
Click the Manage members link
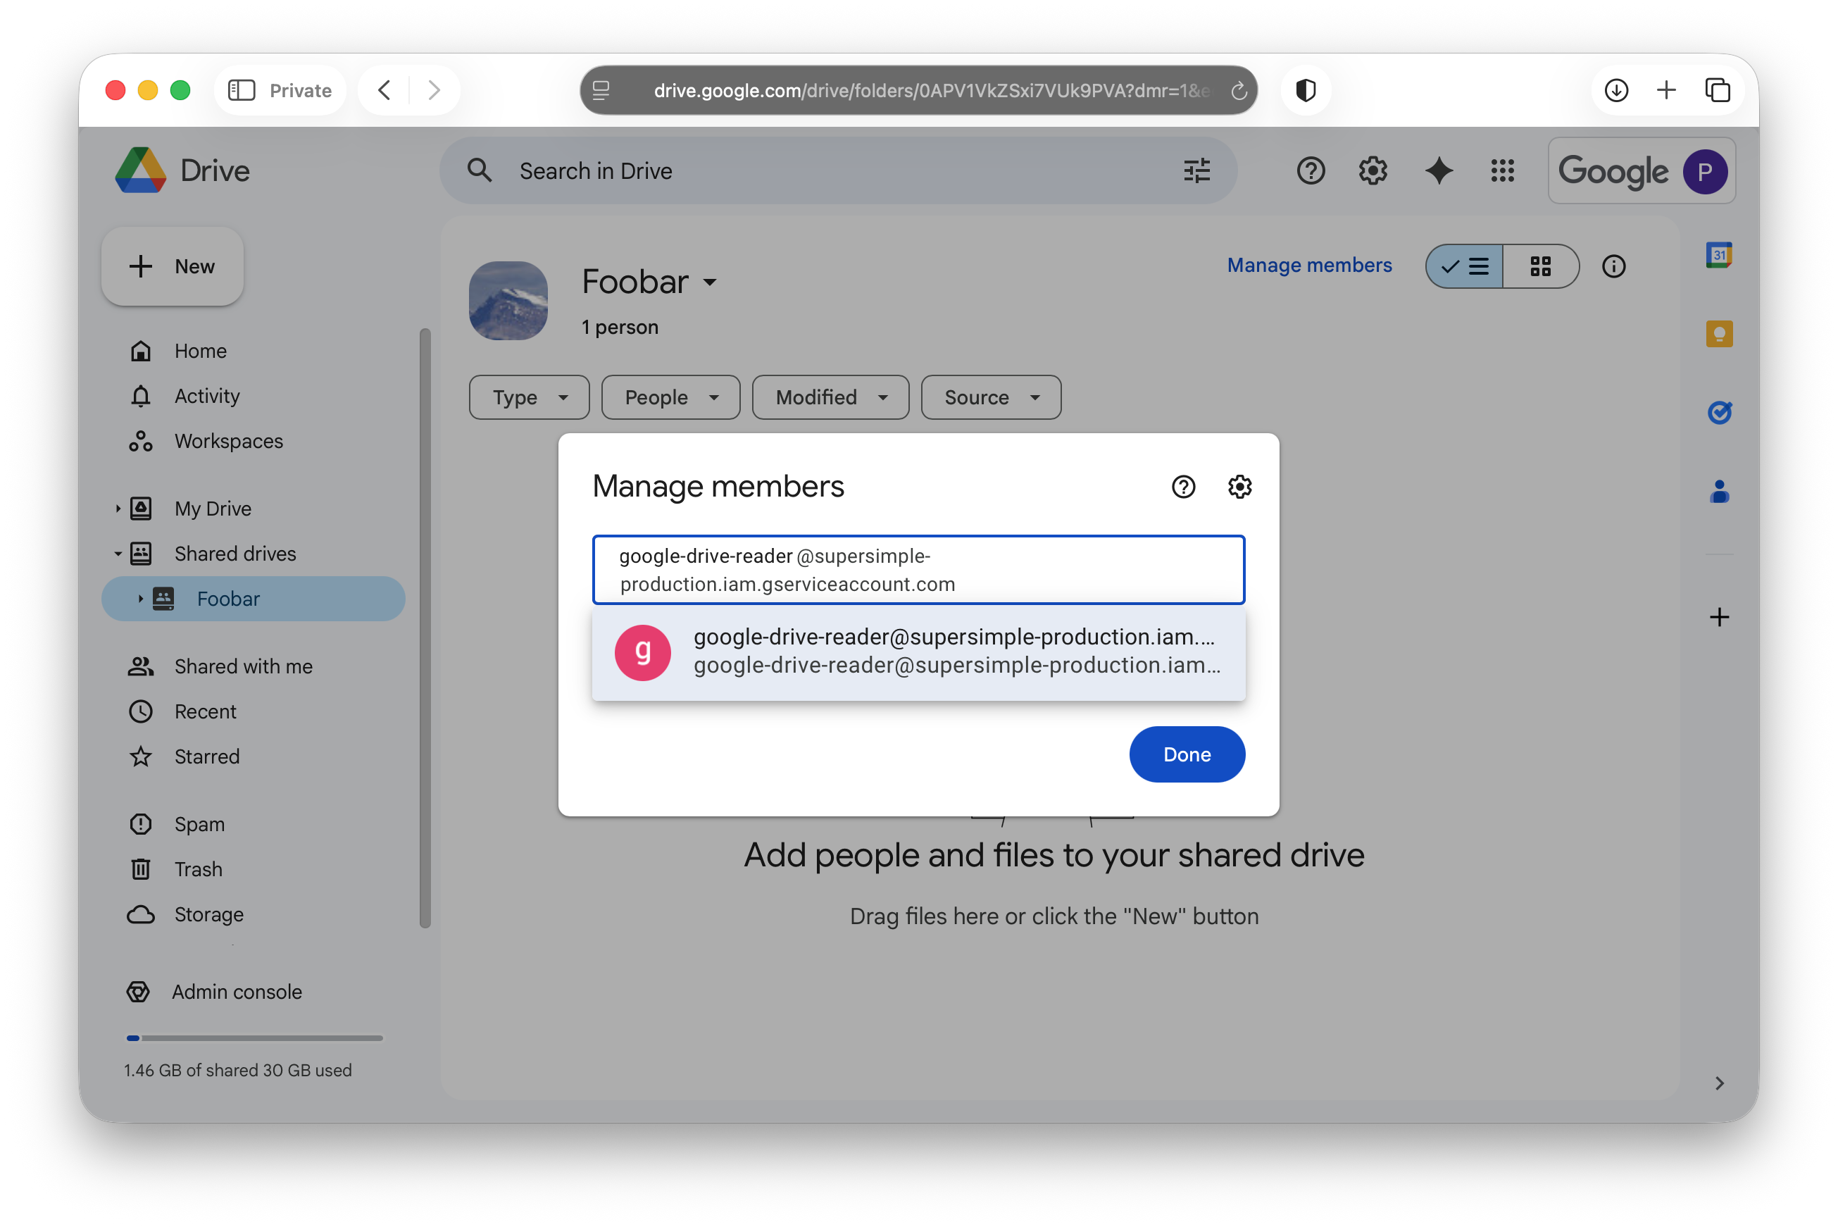[x=1309, y=266]
